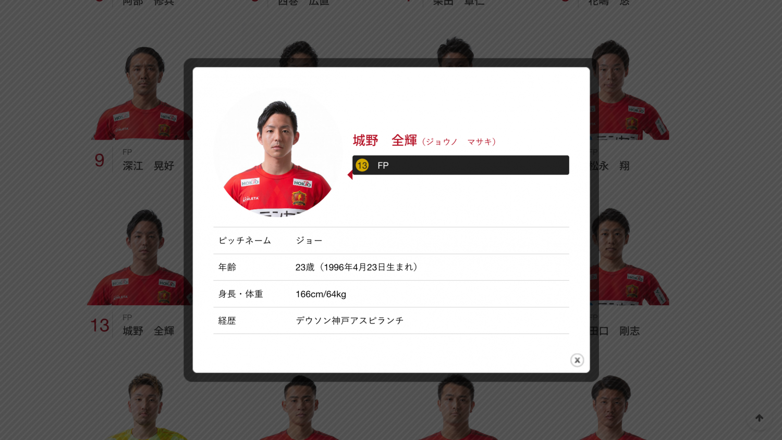Image resolution: width=782 pixels, height=440 pixels.
Task: Click the scroll-to-top arrow icon
Action: pos(759,418)
